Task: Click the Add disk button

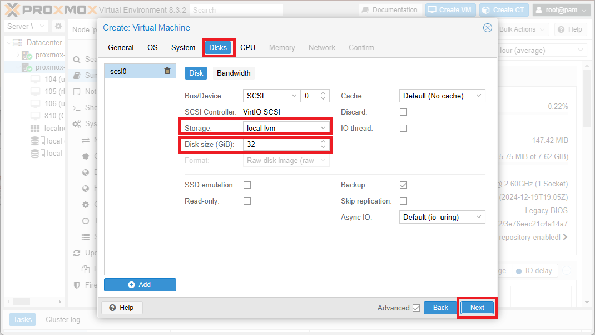Action: 140,285
